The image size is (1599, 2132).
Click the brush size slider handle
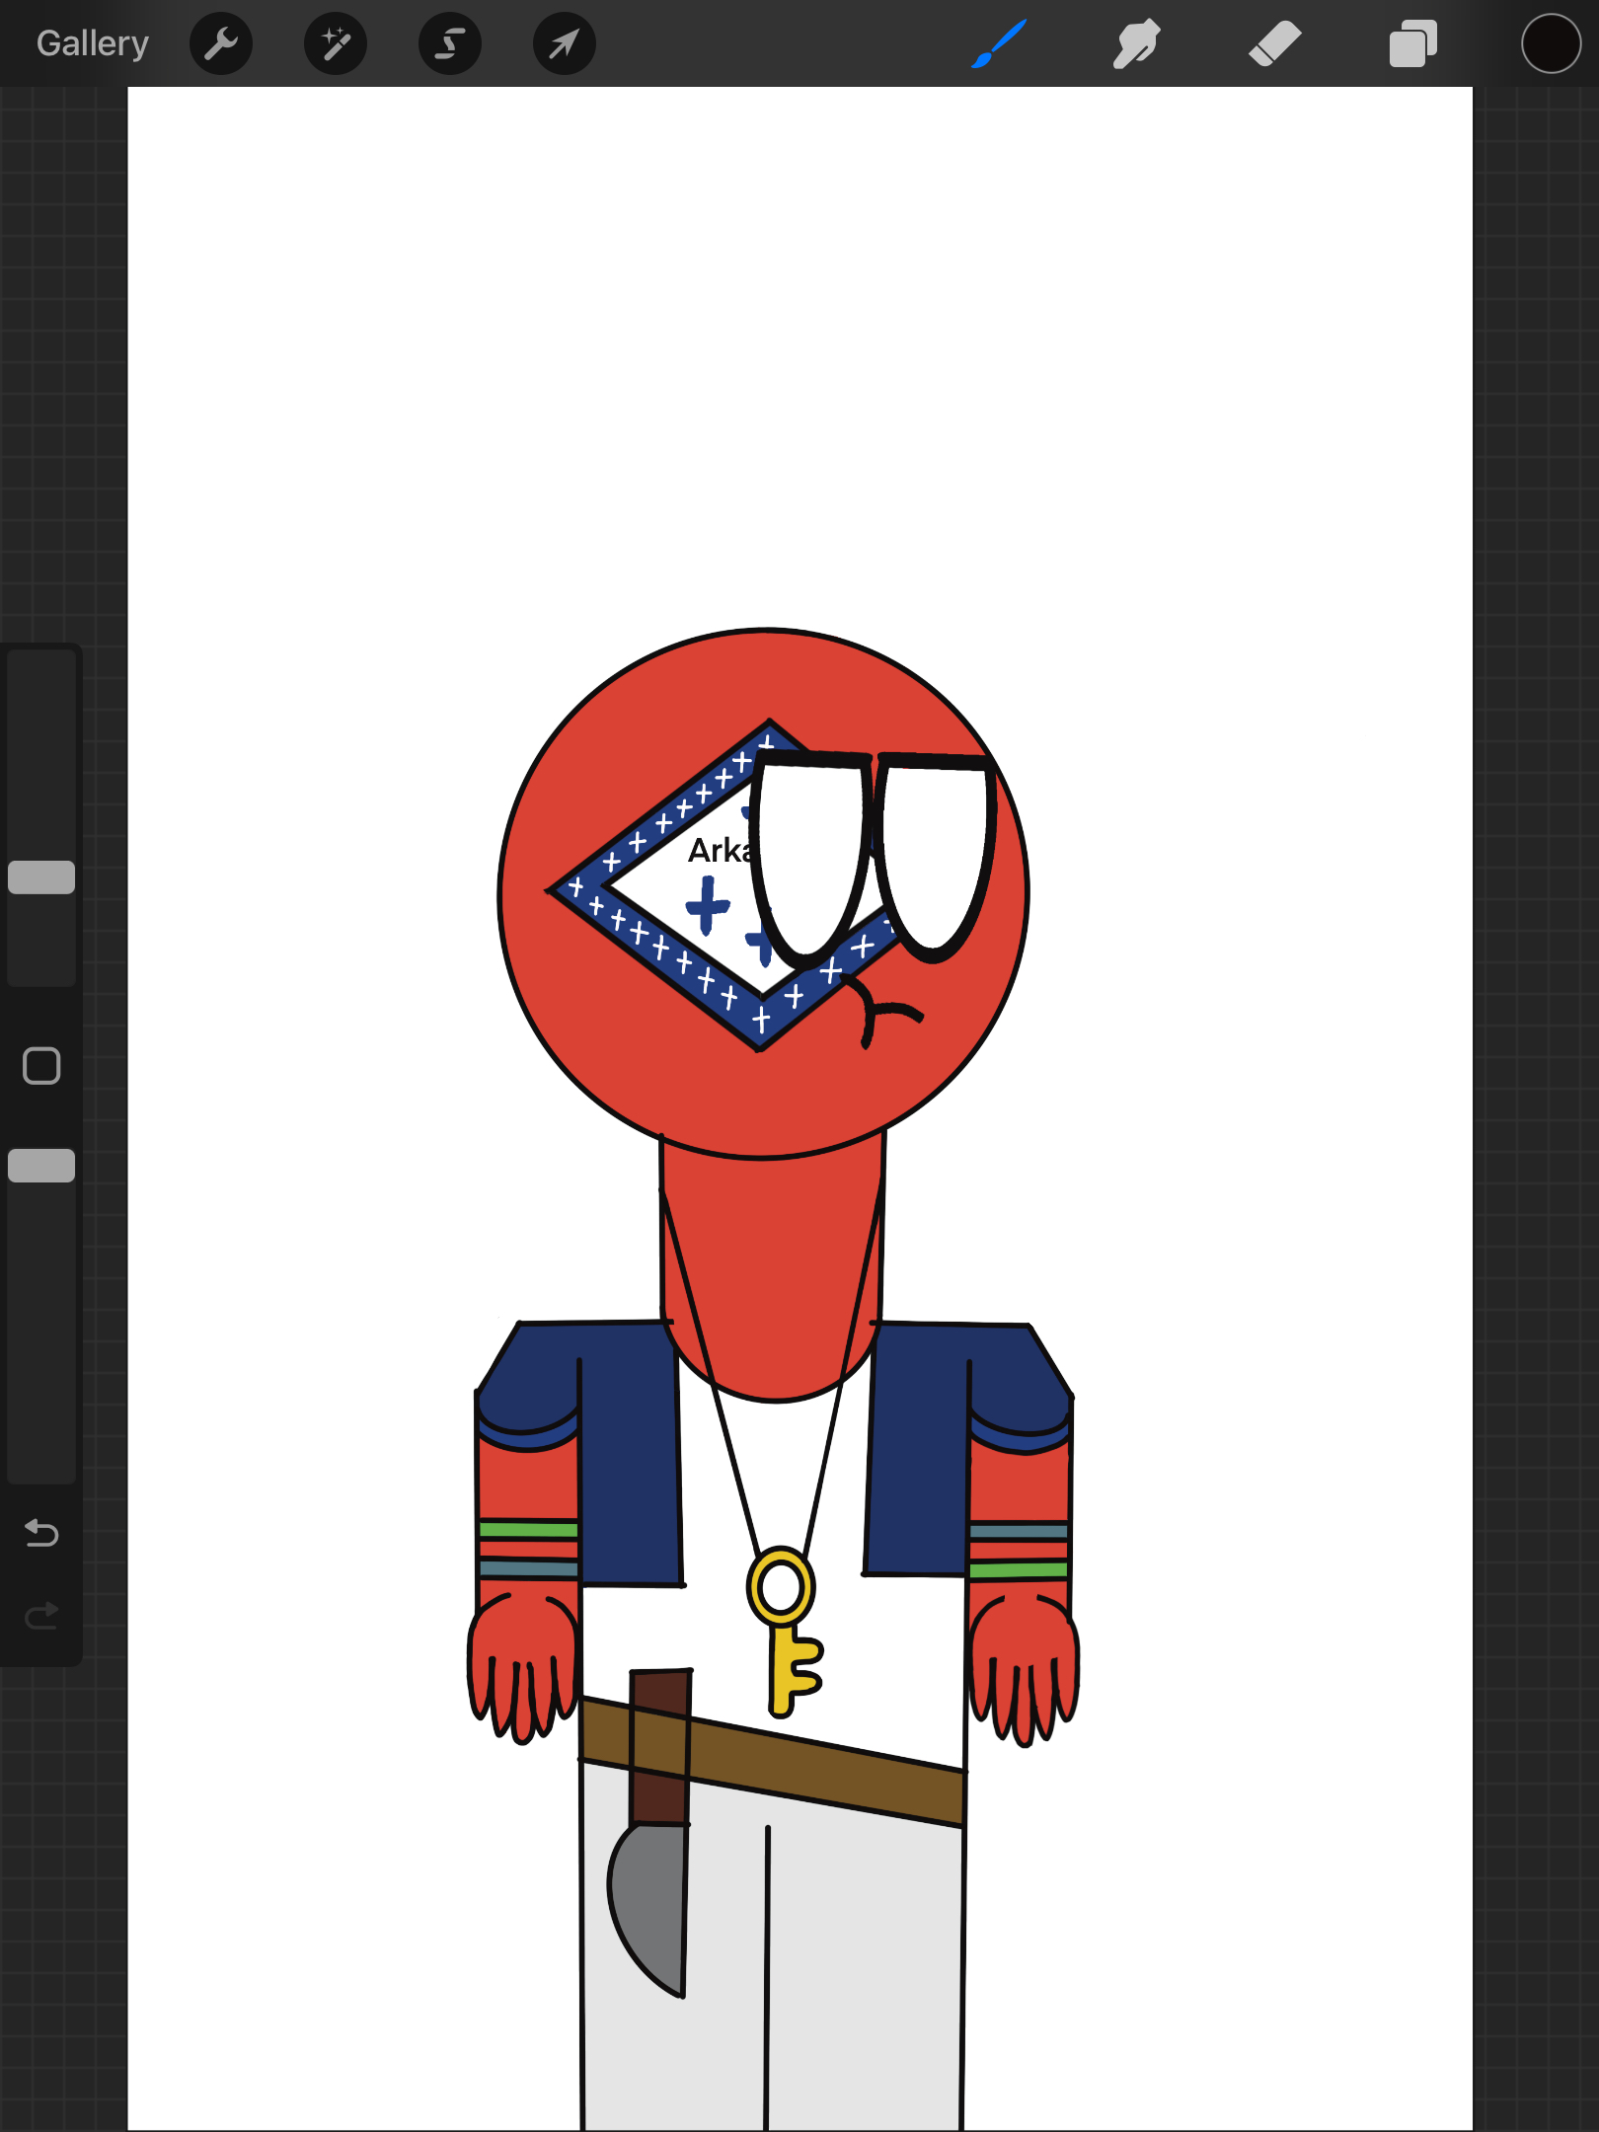click(x=41, y=877)
